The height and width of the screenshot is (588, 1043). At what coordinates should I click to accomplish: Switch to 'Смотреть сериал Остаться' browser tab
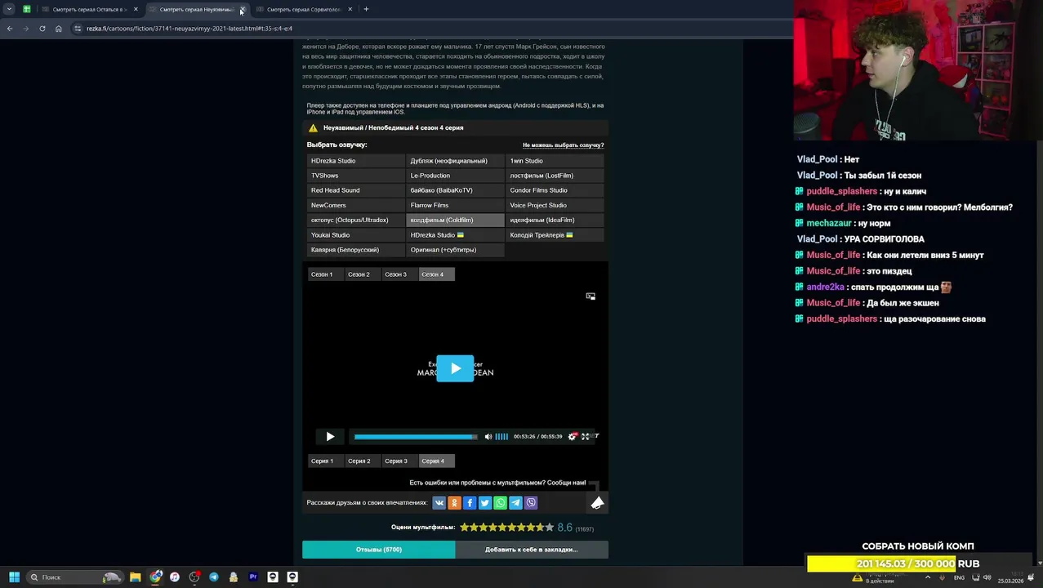click(x=88, y=9)
